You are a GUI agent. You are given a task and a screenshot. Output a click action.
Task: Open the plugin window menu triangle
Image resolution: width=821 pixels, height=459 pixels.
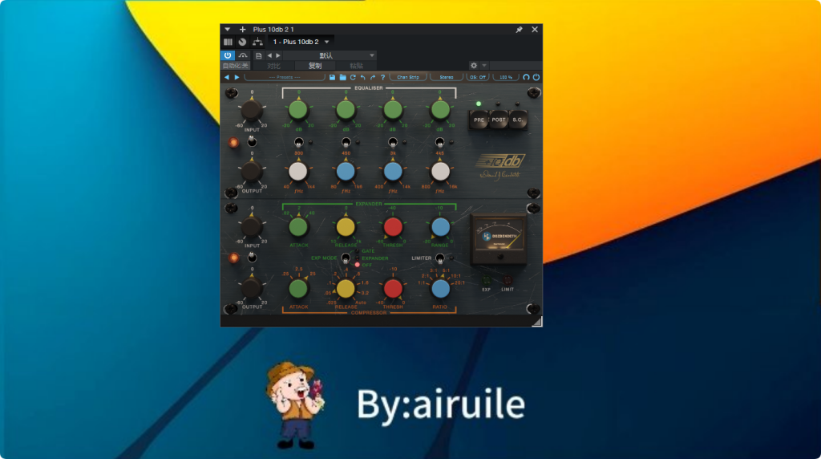pyautogui.click(x=227, y=30)
